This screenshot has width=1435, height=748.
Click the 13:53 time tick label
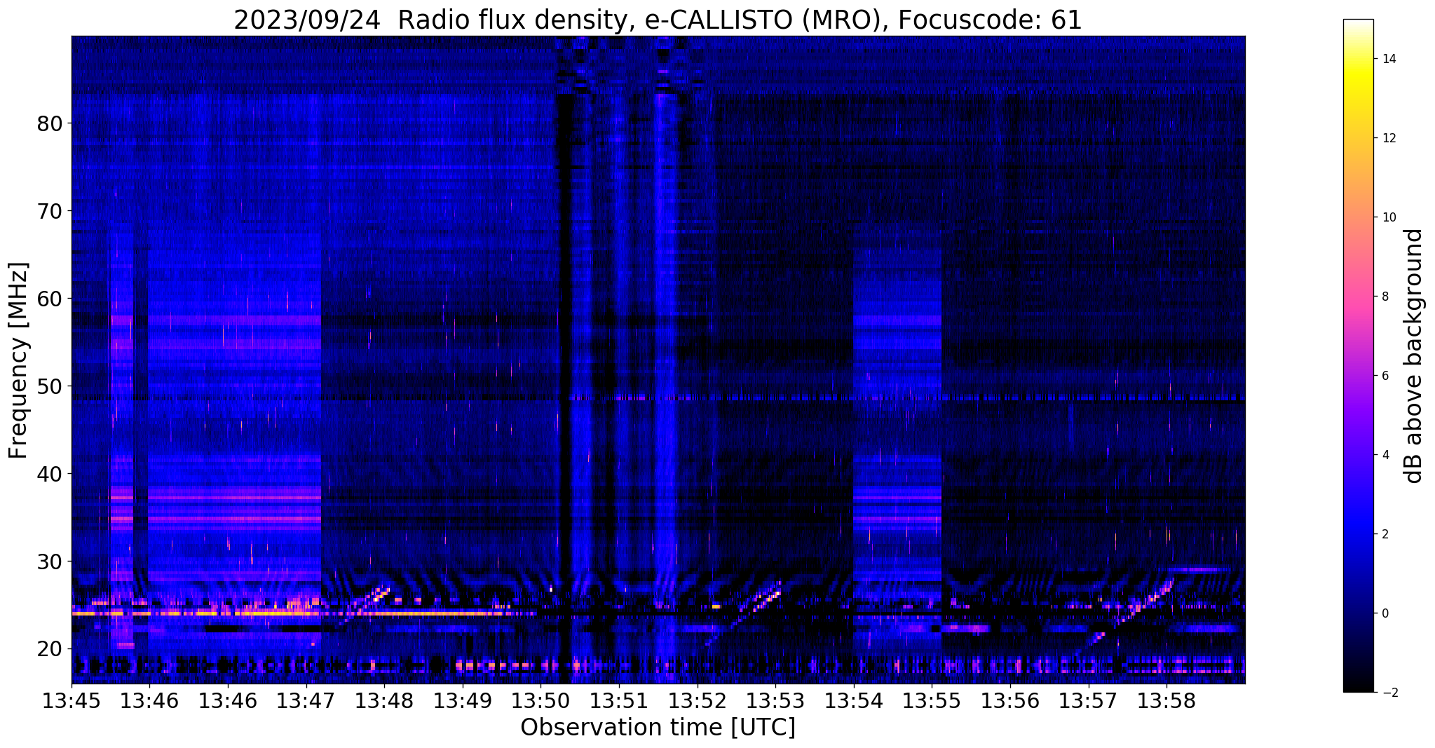pyautogui.click(x=775, y=700)
